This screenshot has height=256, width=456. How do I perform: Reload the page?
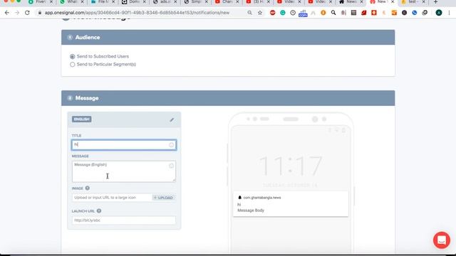pyautogui.click(x=27, y=13)
